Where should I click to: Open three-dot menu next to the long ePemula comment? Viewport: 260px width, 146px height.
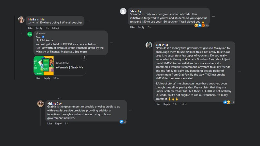[239, 72]
